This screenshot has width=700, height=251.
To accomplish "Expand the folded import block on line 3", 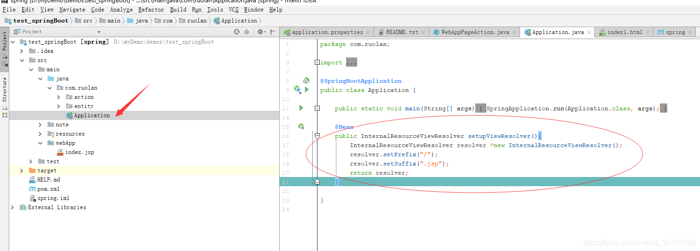I will point(317,63).
